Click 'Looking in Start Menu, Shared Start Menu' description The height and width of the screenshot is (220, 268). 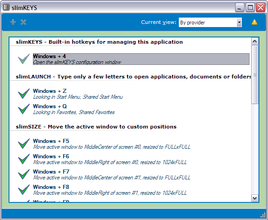78,97
